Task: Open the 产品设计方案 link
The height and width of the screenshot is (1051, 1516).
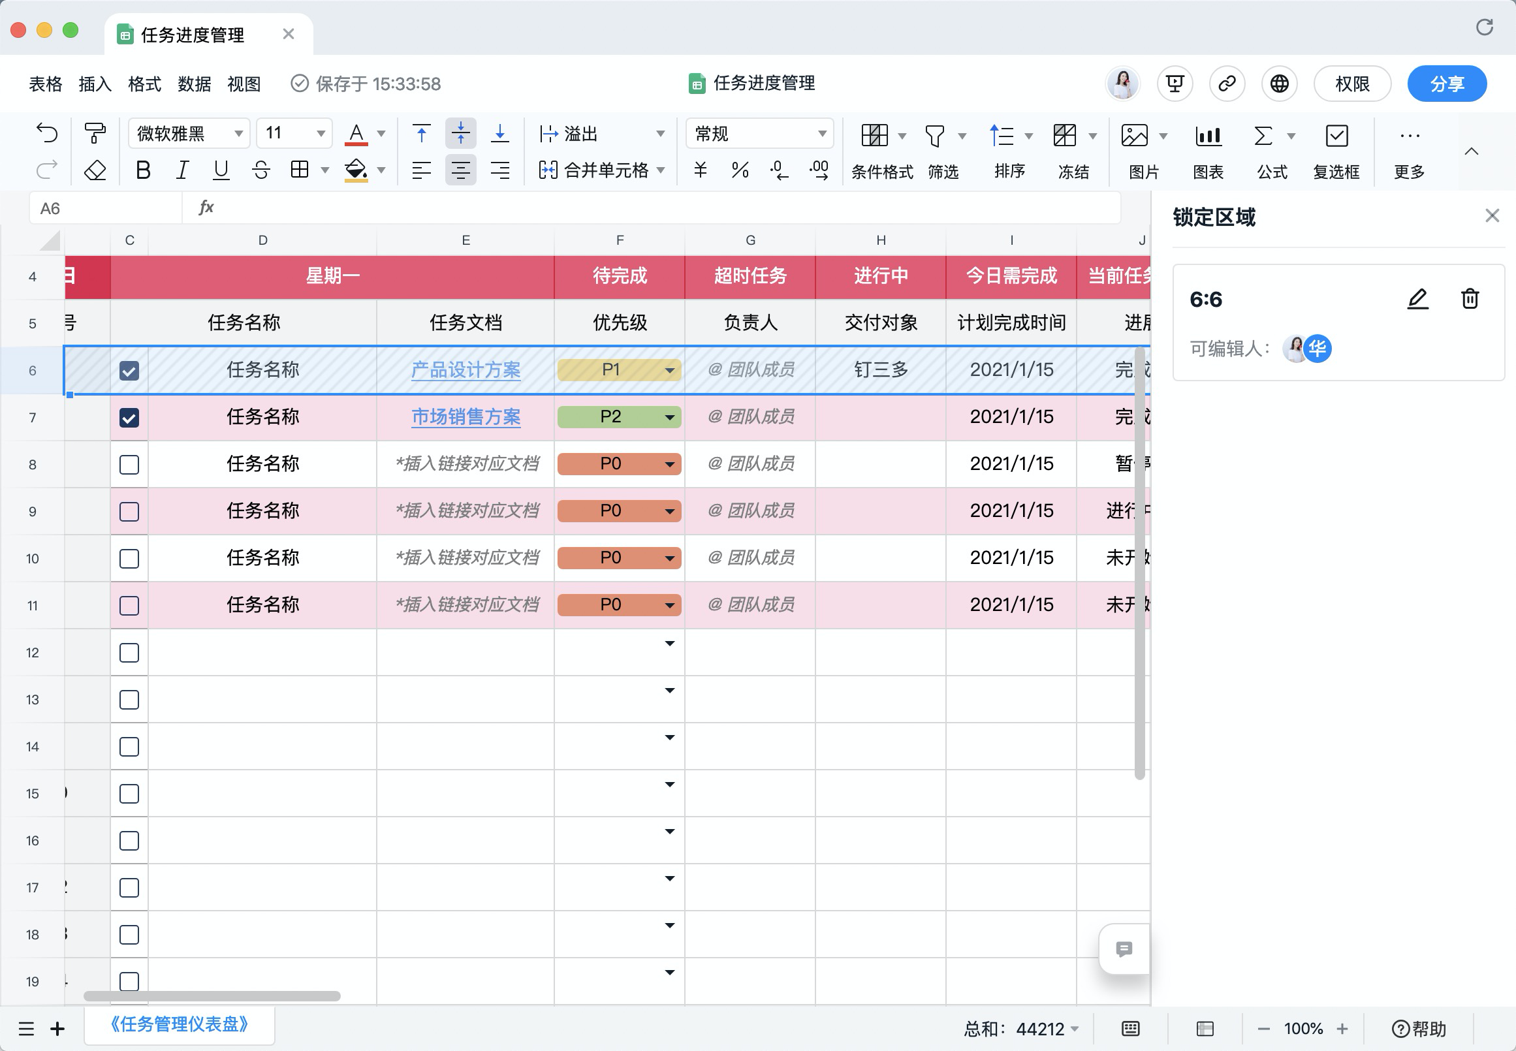Action: pos(466,370)
